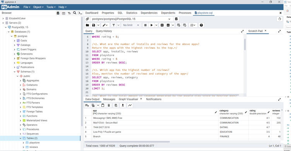Image resolution: width=291 pixels, height=151 pixels.
Task: Open the No limit rows dropdown
Action: 131,25
